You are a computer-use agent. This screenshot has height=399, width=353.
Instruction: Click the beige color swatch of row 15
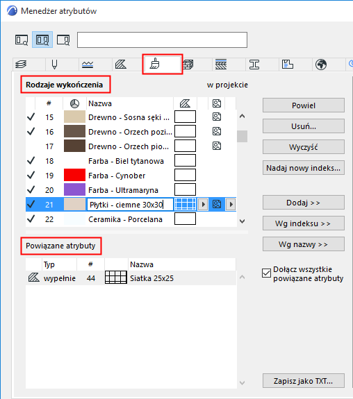point(74,117)
